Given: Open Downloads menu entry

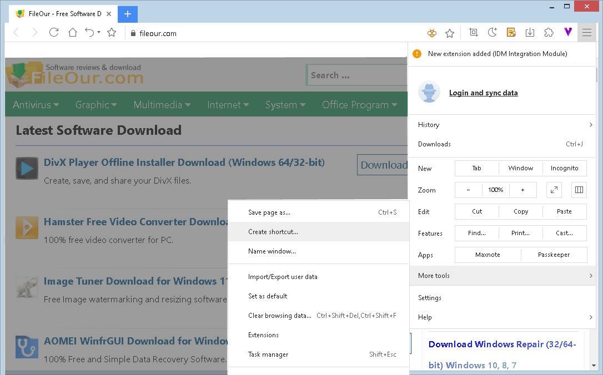Looking at the screenshot, I should point(502,144).
